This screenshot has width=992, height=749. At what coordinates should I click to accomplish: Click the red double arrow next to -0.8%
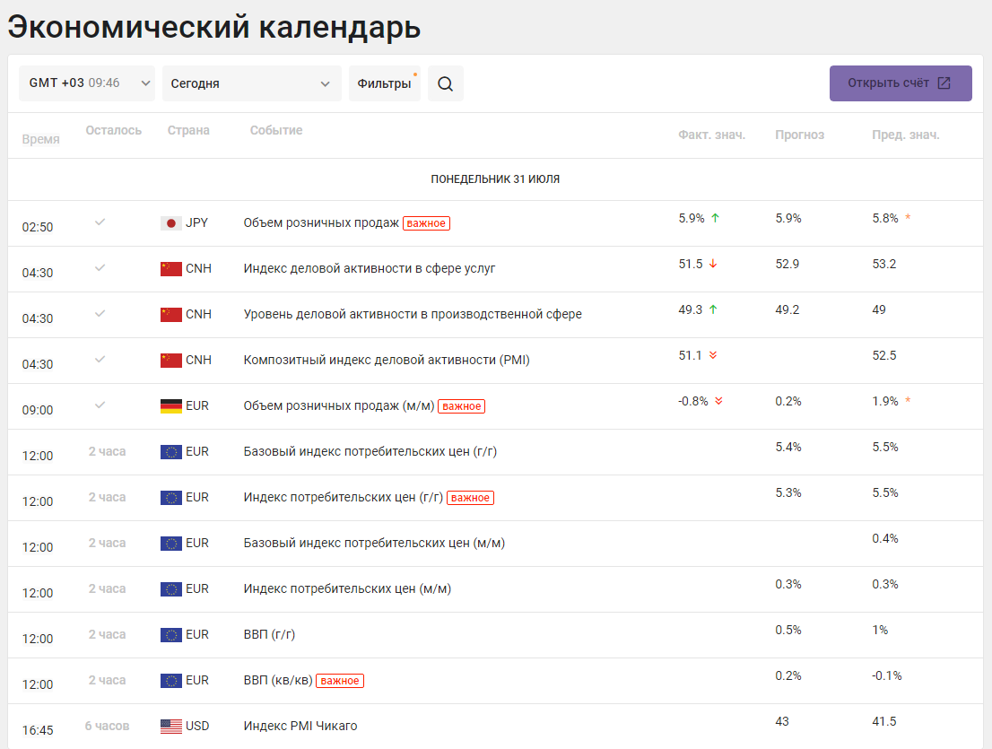pyautogui.click(x=718, y=401)
